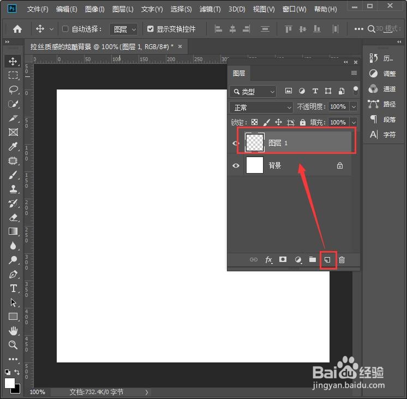Select the Hand tool
The image size is (407, 399).
[x=13, y=331]
